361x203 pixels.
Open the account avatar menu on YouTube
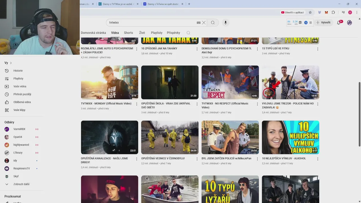point(349,23)
